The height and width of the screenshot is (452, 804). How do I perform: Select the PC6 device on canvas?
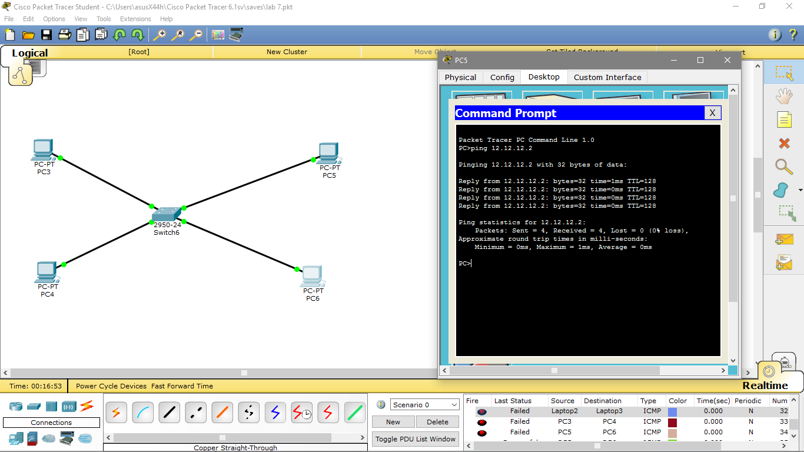(x=313, y=277)
